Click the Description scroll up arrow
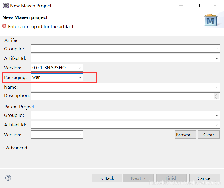 pyautogui.click(x=216, y=95)
